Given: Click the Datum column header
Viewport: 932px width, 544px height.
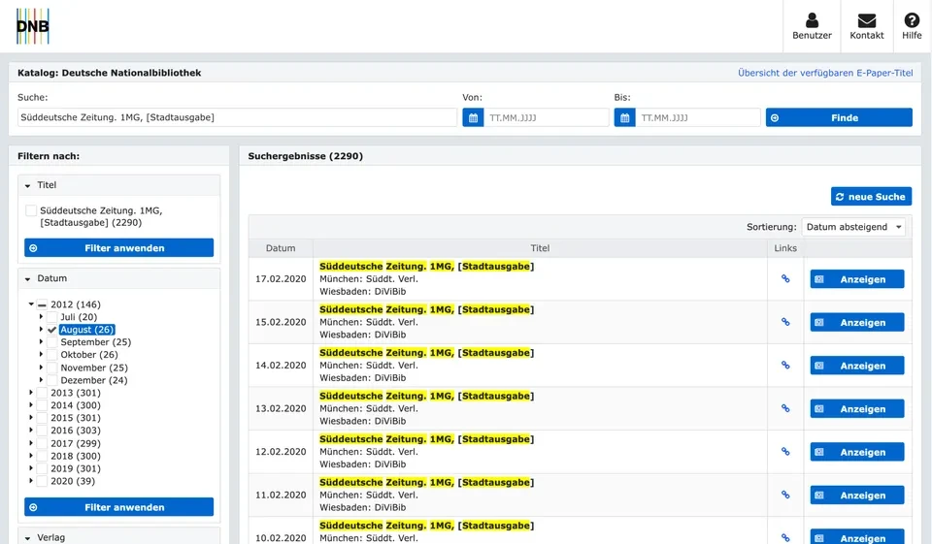Looking at the screenshot, I should tap(281, 248).
